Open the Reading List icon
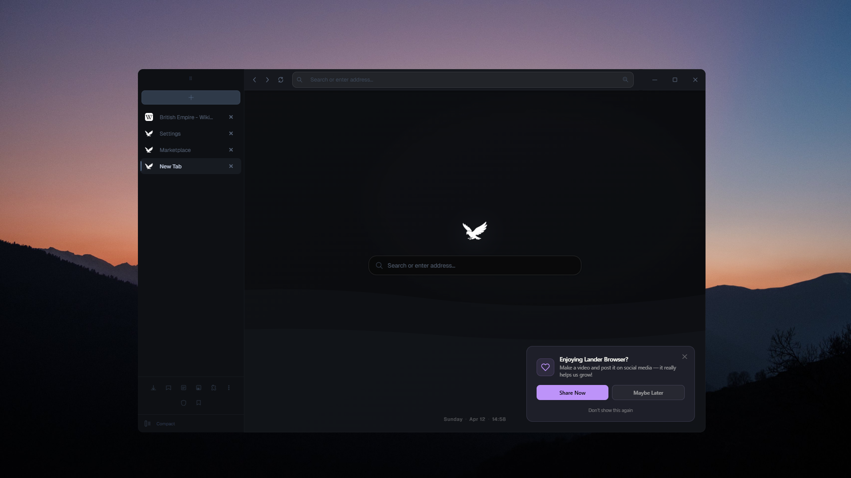This screenshot has height=478, width=851. tap(184, 388)
